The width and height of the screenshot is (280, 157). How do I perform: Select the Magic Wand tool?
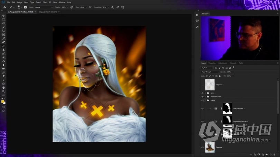[x=3, y=27]
